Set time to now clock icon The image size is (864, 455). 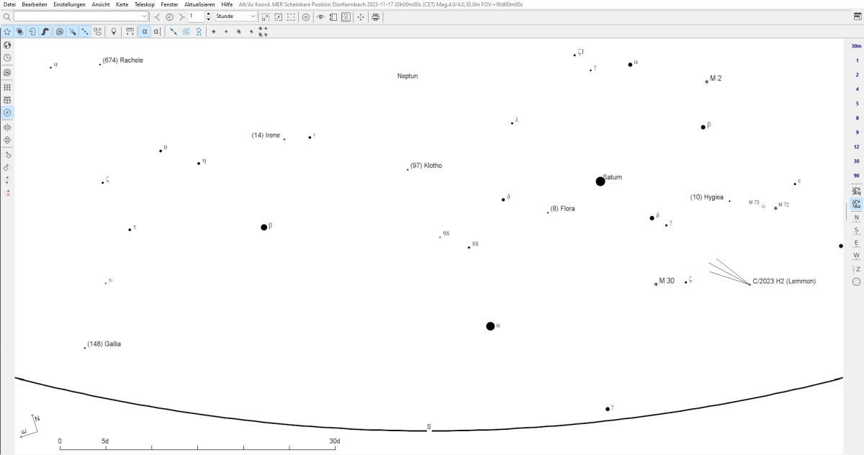point(169,16)
